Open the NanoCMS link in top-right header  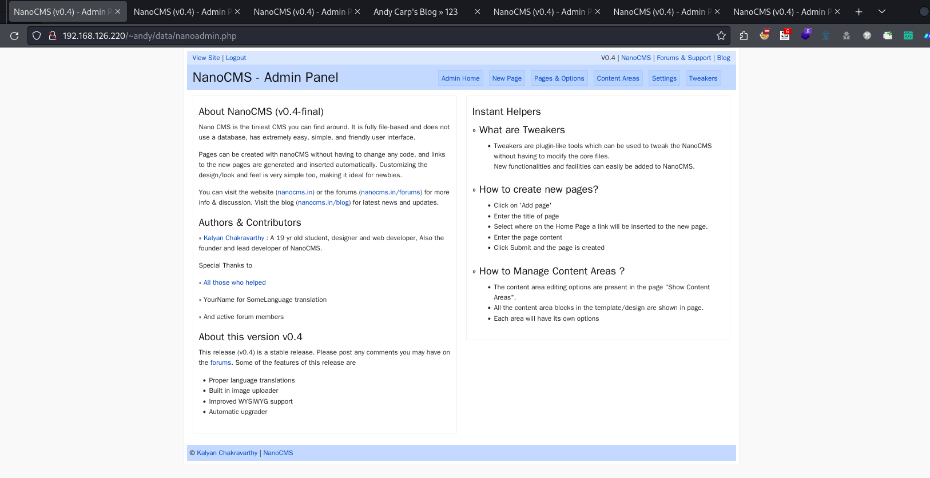636,58
